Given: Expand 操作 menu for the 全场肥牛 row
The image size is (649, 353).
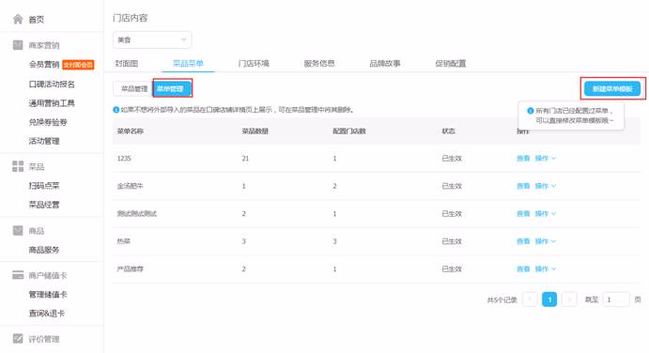Looking at the screenshot, I should coord(546,186).
